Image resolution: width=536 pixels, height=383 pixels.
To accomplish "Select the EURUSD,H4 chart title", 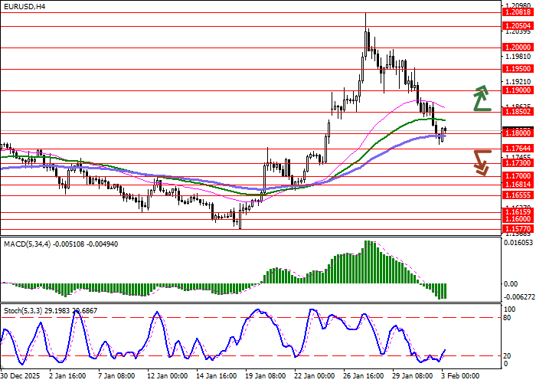I will pyautogui.click(x=24, y=6).
